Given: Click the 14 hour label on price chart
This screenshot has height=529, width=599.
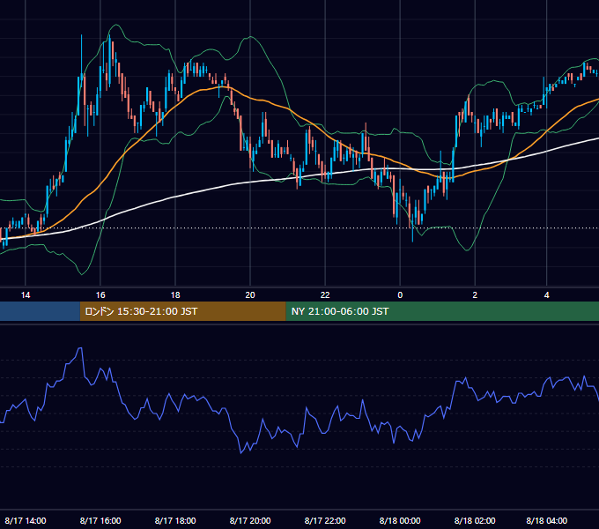Looking at the screenshot, I should tap(26, 295).
